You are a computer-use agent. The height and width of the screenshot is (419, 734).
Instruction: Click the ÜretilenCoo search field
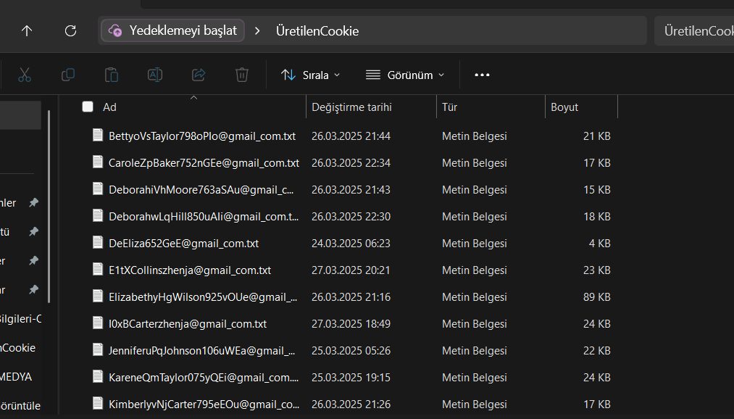click(x=694, y=31)
